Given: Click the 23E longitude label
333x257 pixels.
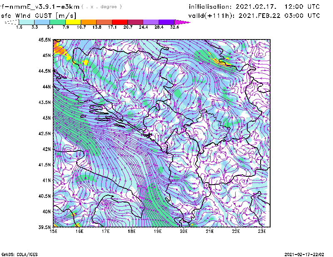Looking at the screenshot, I should 262,231.
